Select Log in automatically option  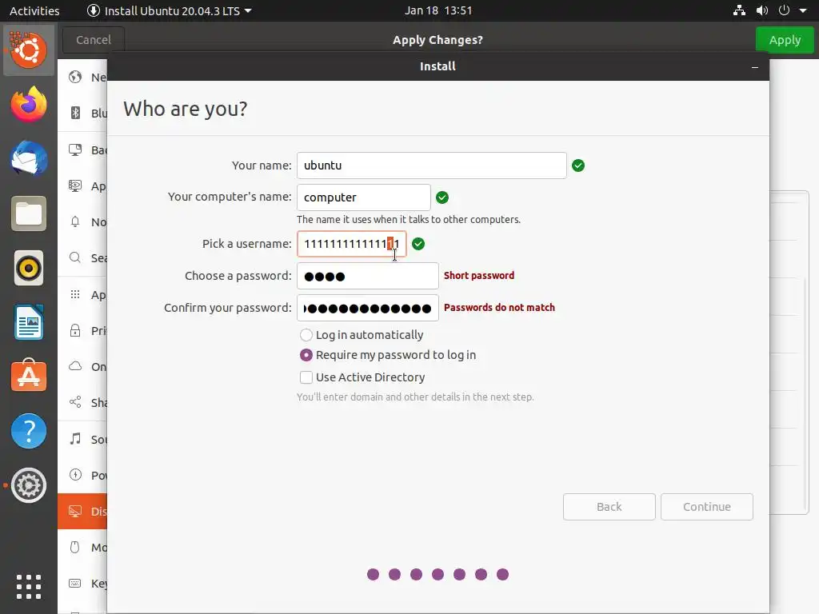point(362,335)
